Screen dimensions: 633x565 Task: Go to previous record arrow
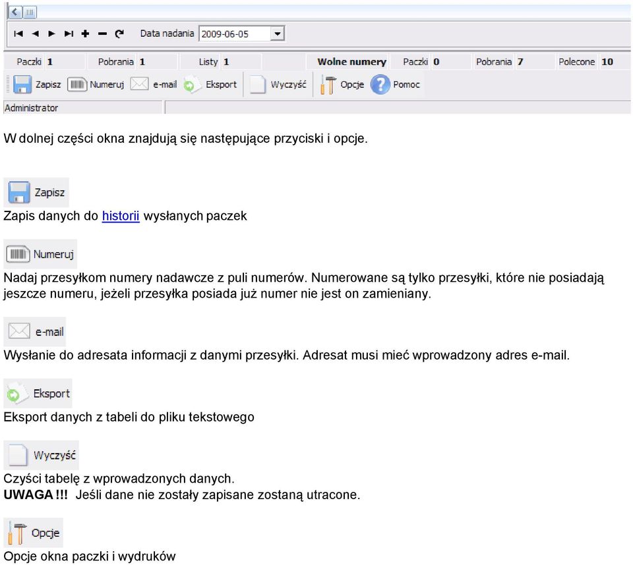(x=36, y=34)
